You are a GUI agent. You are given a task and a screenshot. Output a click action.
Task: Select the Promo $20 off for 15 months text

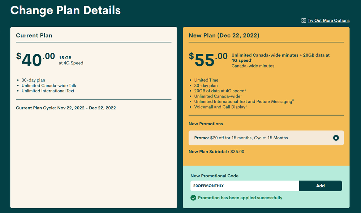click(x=241, y=138)
